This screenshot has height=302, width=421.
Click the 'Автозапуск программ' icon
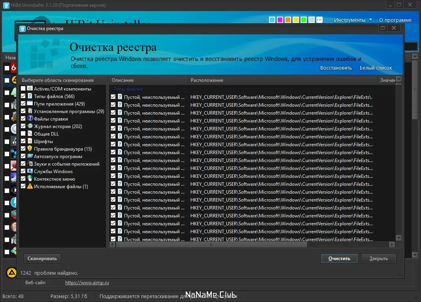coord(30,156)
